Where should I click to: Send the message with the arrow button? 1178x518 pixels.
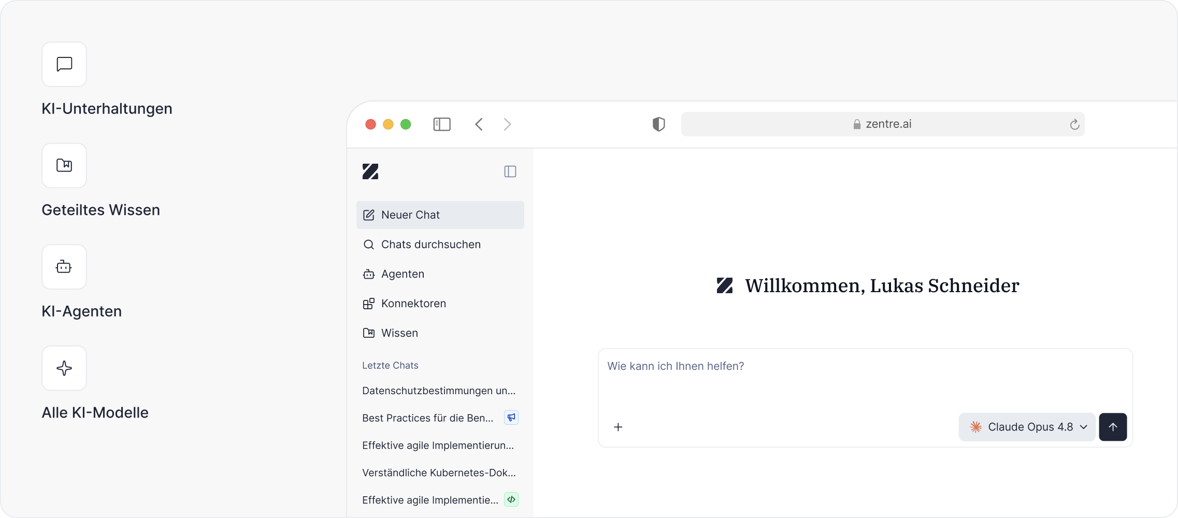tap(1113, 427)
